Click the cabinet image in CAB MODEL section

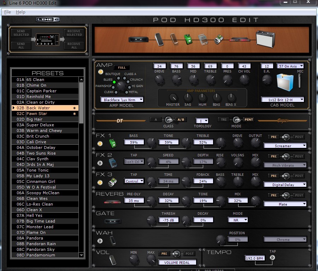(285, 82)
